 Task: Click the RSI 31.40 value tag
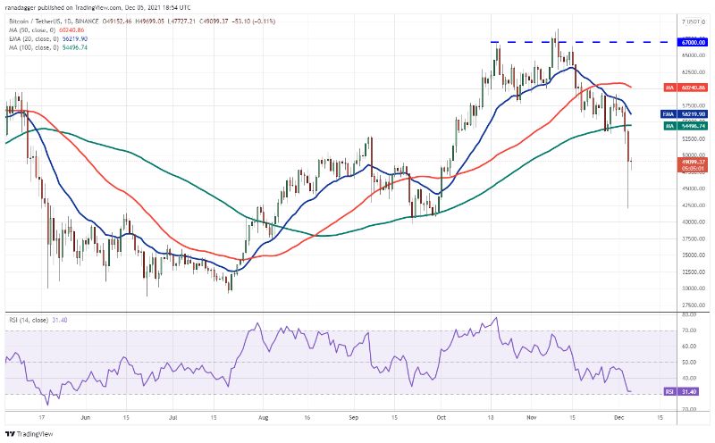(x=689, y=390)
